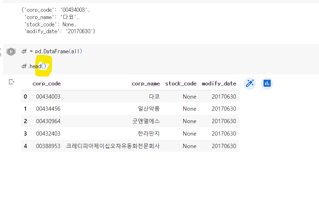Click the corp name 다코 in table
Screen dimensions: 319x203
coord(154,96)
